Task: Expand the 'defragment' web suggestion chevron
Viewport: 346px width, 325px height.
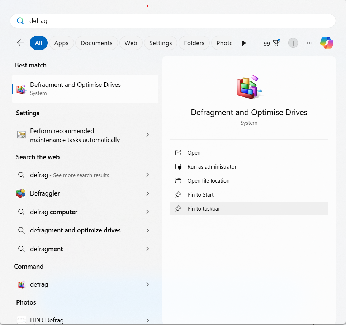Action: tap(147, 249)
